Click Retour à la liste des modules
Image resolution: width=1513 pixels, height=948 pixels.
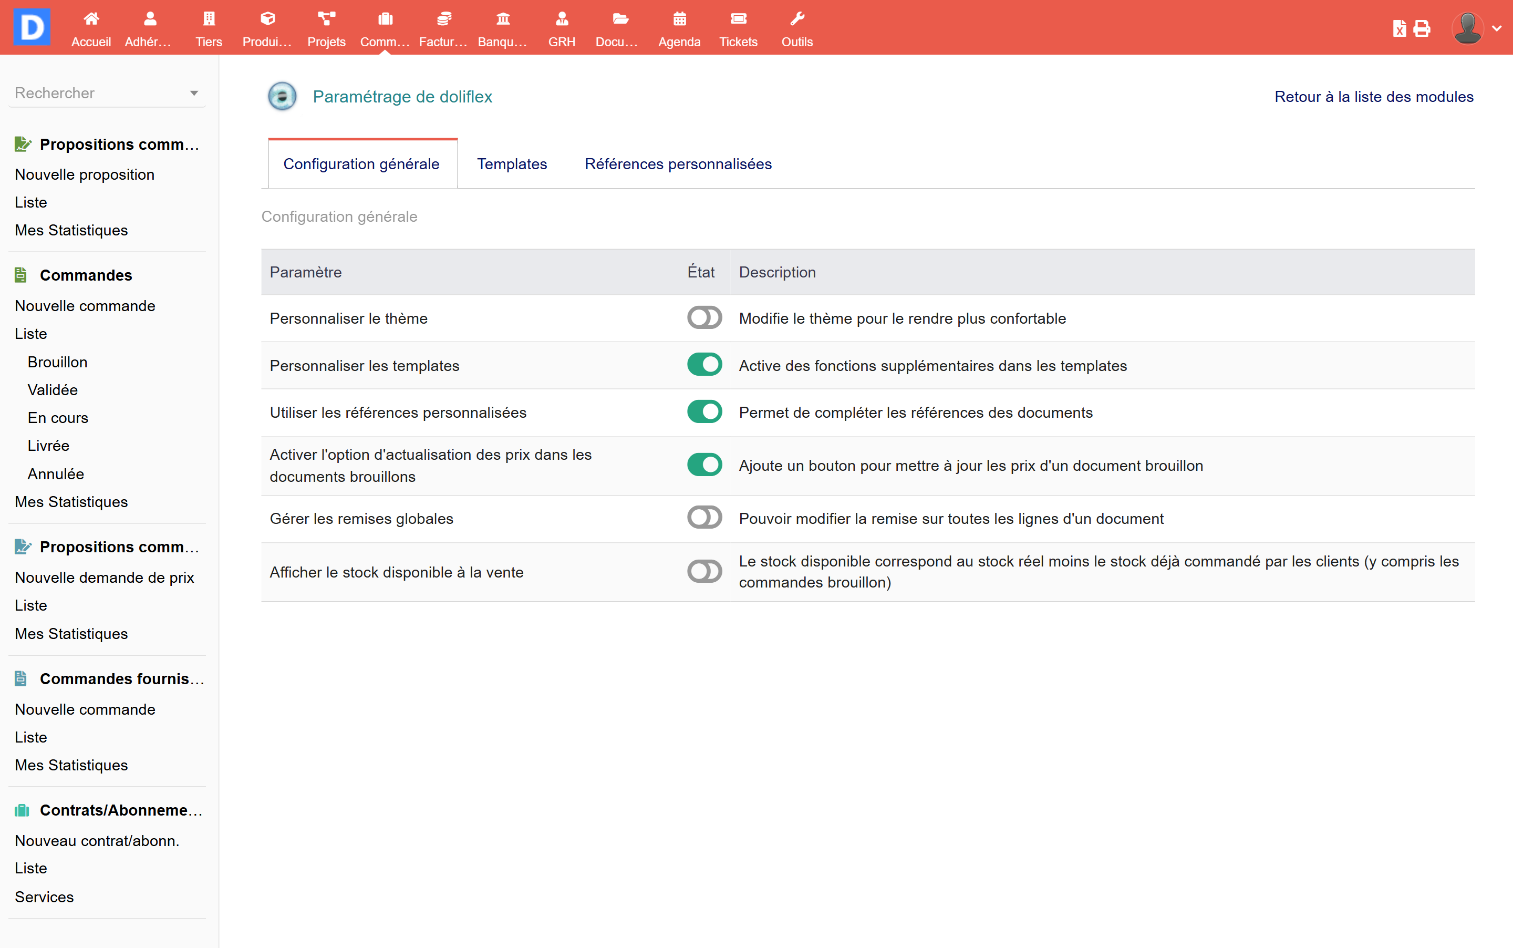pyautogui.click(x=1373, y=97)
